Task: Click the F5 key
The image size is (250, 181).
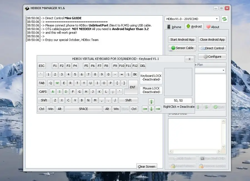Action: click(x=86, y=66)
